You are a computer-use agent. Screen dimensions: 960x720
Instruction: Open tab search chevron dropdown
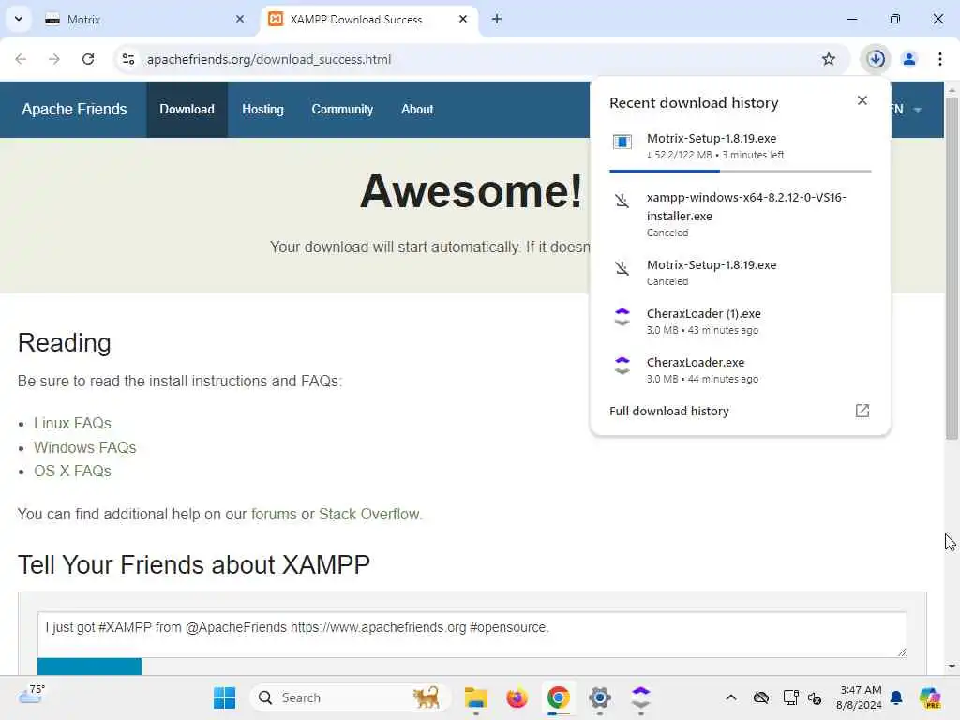pyautogui.click(x=19, y=19)
